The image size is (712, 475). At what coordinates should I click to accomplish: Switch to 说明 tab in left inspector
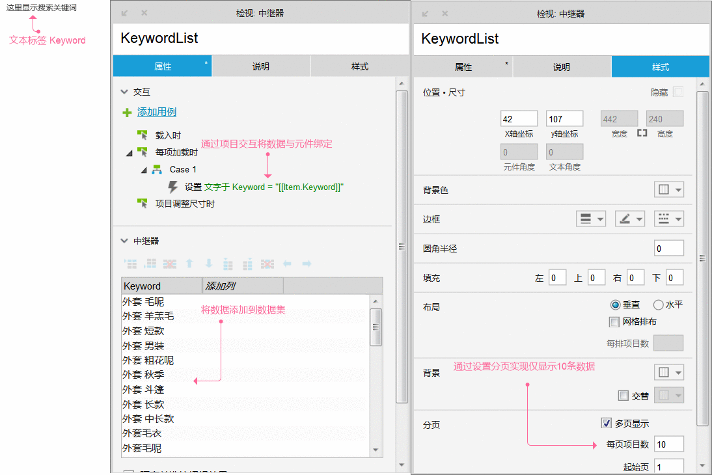[x=261, y=66]
